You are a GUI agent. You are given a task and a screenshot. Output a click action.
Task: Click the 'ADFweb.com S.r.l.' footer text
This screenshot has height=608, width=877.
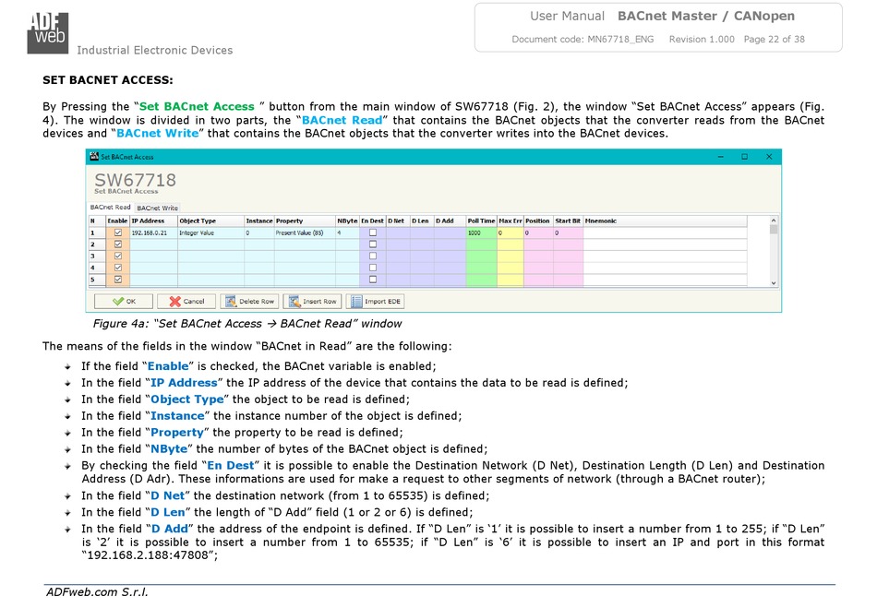pos(97,591)
